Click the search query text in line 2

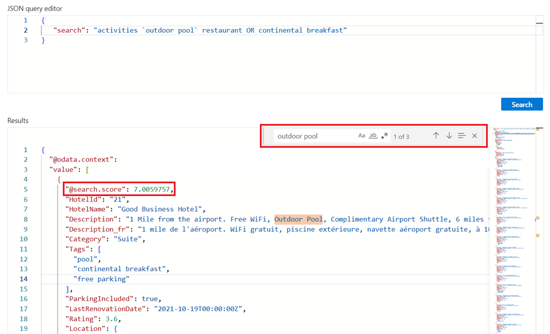[x=220, y=30]
